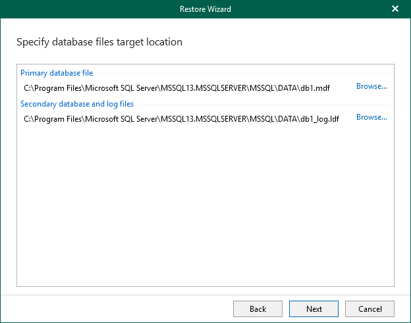The image size is (411, 323).
Task: Click the 'Specify database files target location' heading
Action: (x=99, y=42)
